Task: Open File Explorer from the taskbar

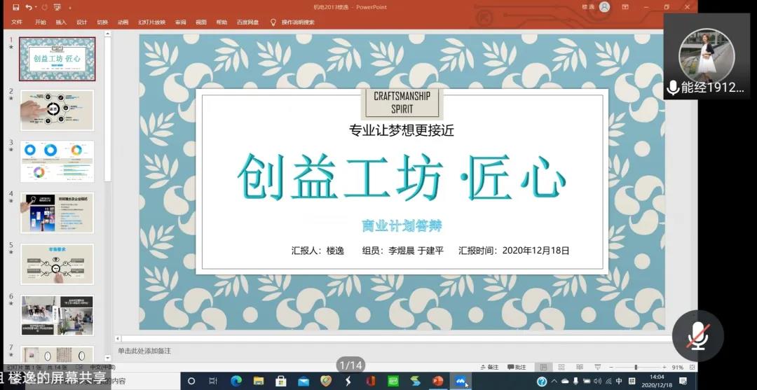Action: [258, 381]
